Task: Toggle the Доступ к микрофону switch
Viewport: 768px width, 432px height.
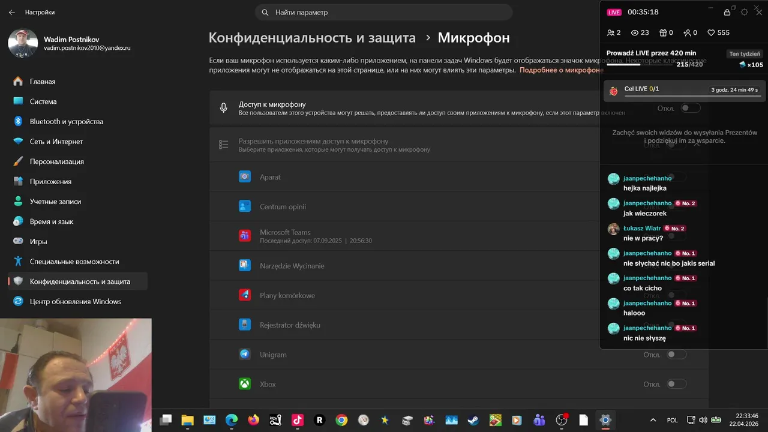Action: (691, 108)
